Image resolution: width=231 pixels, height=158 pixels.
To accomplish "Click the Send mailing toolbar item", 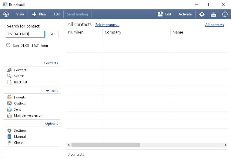I will (78, 14).
